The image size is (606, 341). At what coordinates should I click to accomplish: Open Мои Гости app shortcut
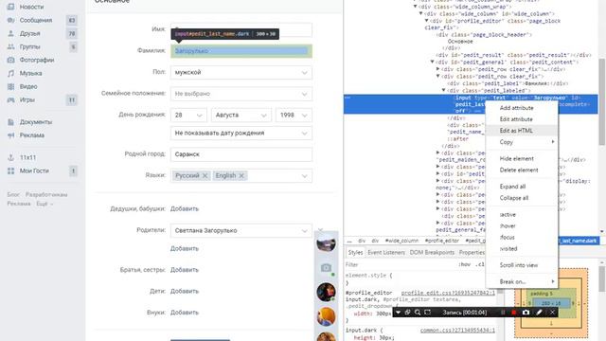tap(34, 170)
